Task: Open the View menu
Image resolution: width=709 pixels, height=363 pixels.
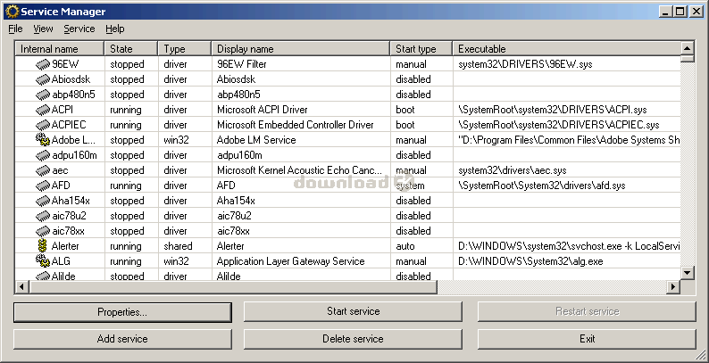Action: click(x=43, y=29)
